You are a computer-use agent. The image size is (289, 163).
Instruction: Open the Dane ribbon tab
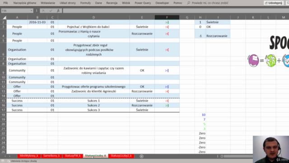click(x=98, y=3)
